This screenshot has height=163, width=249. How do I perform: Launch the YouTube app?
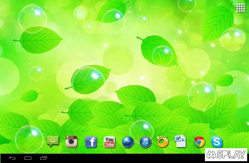pyautogui.click(x=109, y=142)
